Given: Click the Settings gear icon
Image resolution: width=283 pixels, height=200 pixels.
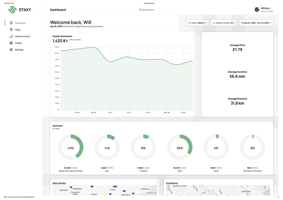Looking at the screenshot, I should [11, 50].
